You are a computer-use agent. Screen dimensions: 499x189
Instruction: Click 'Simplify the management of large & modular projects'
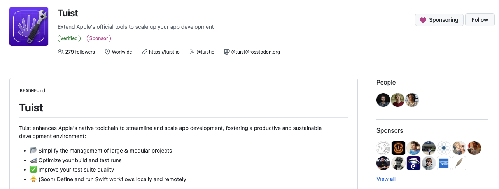tap(105, 151)
